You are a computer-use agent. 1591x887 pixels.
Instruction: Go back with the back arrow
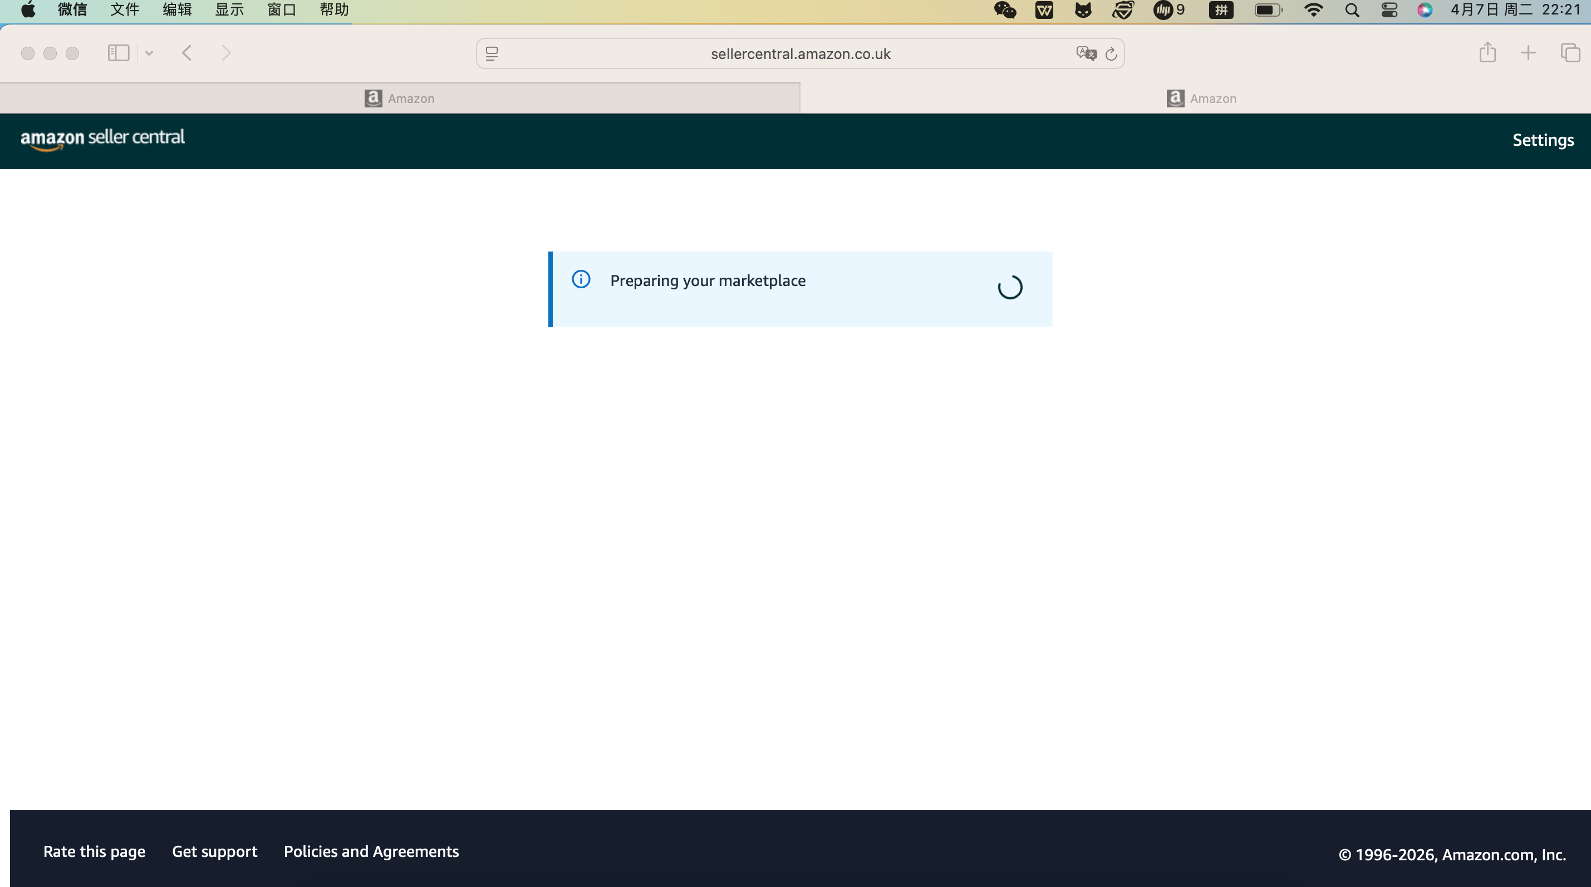tap(187, 53)
